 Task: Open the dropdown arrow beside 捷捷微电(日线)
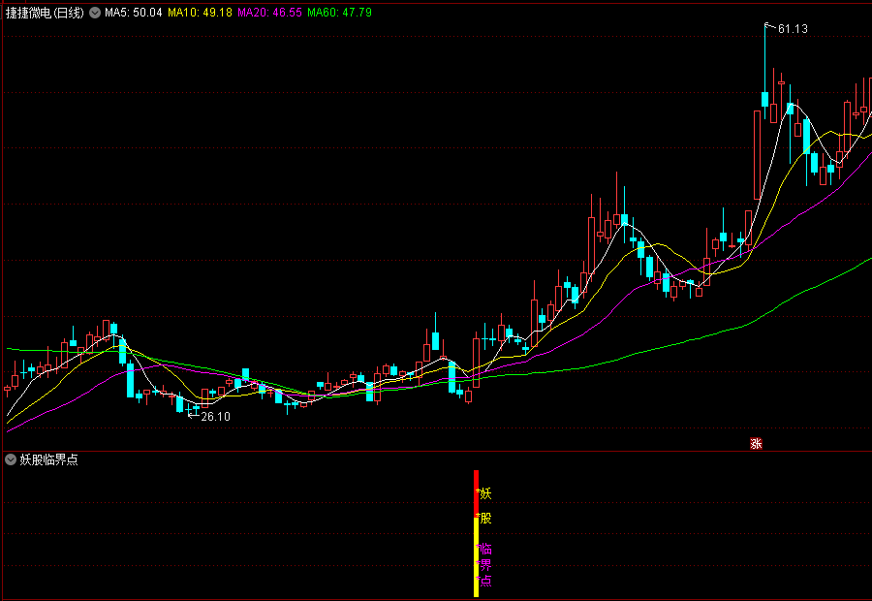[x=95, y=13]
